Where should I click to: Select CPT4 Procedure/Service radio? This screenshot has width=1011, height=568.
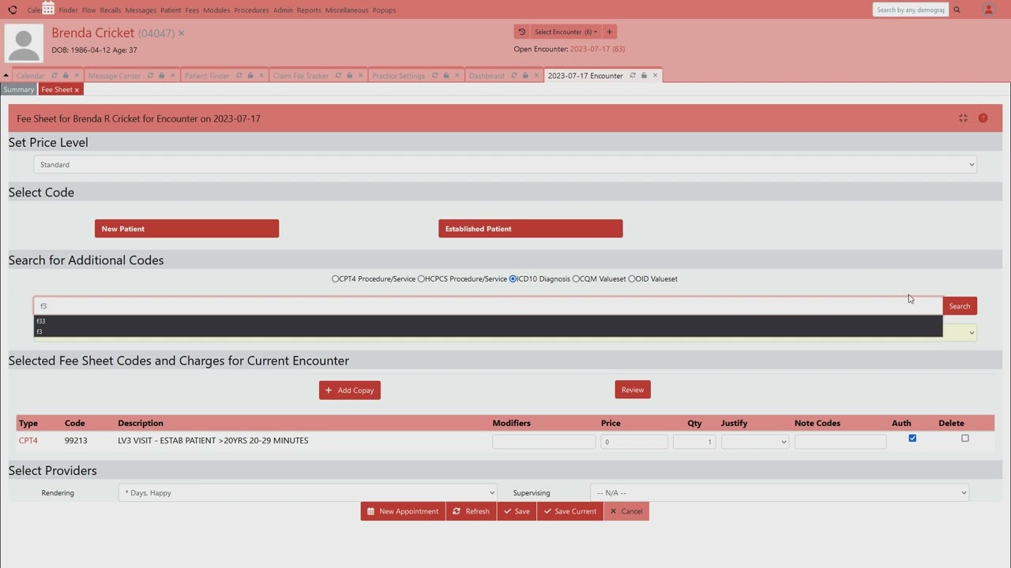pos(335,278)
